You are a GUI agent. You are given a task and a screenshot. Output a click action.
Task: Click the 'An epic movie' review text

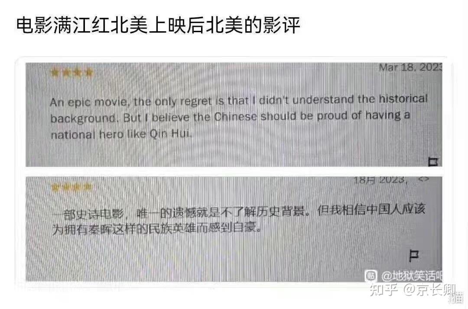point(238,118)
